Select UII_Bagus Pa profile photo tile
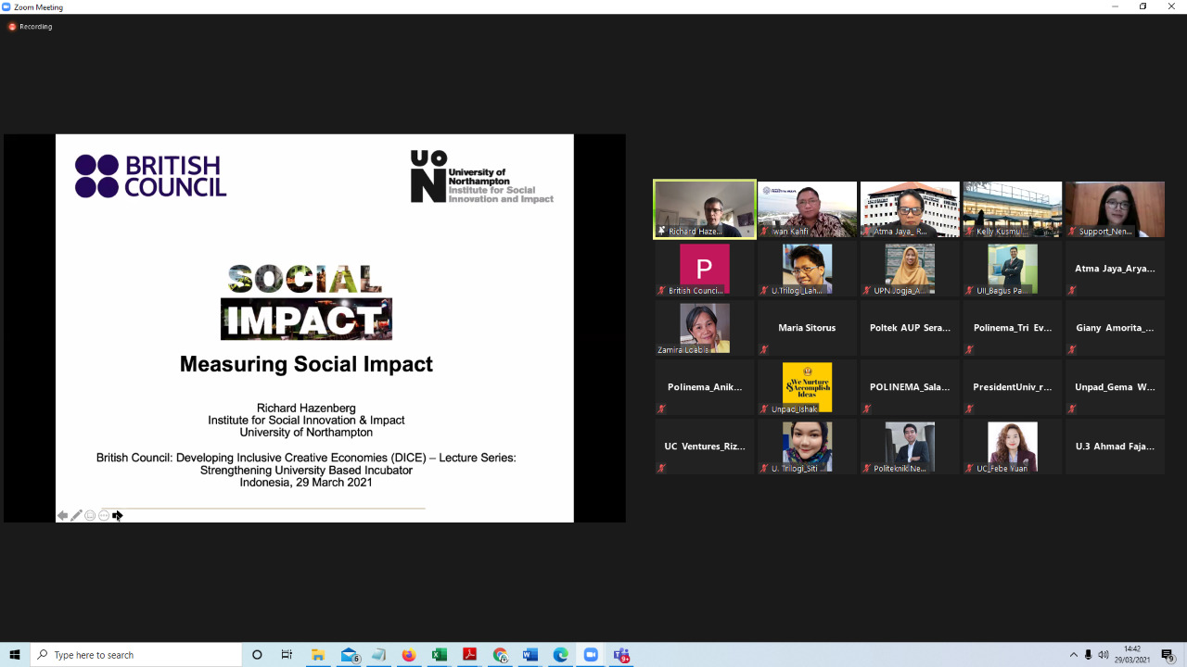The width and height of the screenshot is (1187, 667). 1012,269
